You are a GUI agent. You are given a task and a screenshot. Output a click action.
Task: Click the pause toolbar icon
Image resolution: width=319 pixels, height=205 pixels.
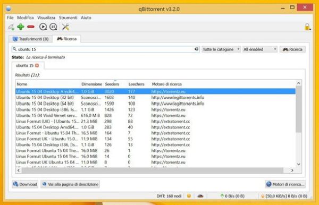[x=53, y=27]
